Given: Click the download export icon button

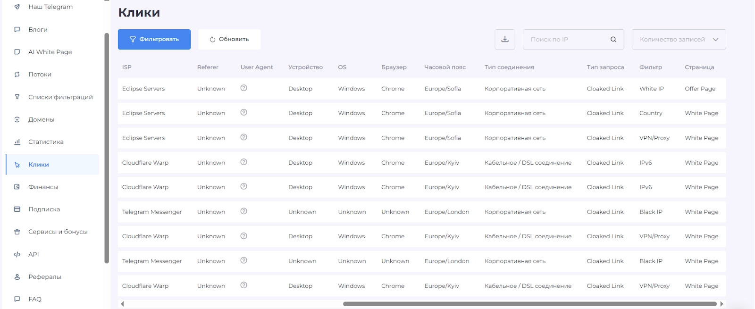Looking at the screenshot, I should click(x=504, y=39).
